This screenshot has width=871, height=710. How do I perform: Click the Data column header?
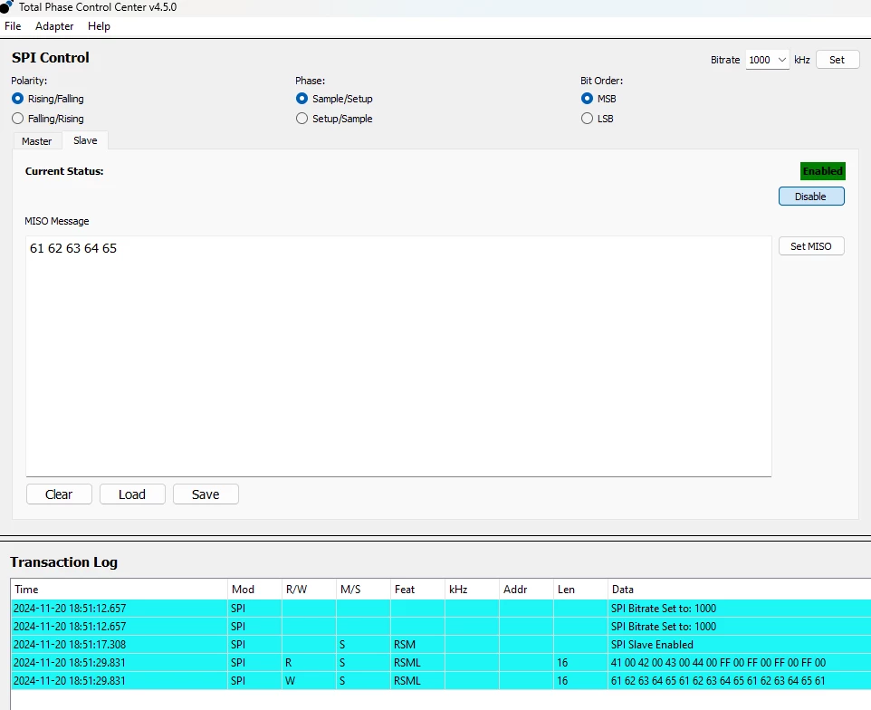740,590
